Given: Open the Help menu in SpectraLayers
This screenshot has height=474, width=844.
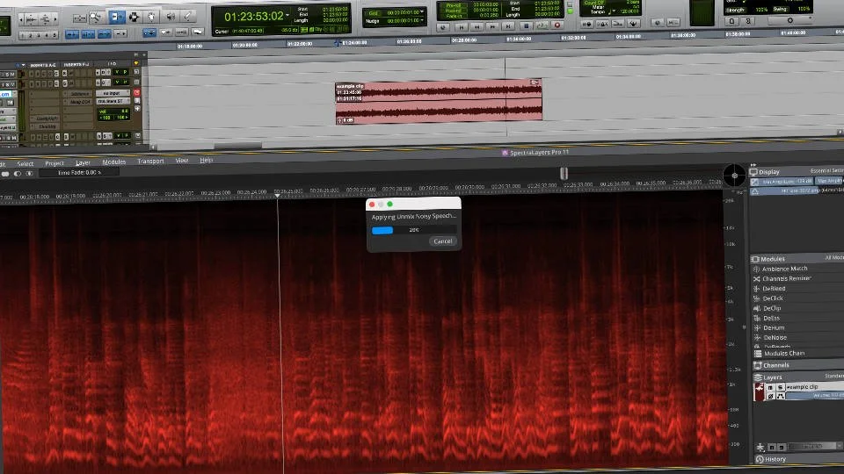Looking at the screenshot, I should tap(206, 160).
